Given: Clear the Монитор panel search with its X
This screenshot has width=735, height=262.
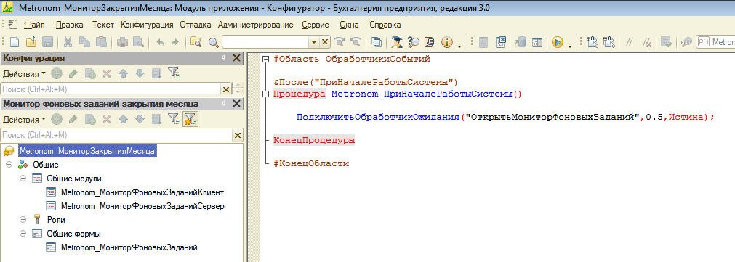Looking at the screenshot, I should click(238, 135).
